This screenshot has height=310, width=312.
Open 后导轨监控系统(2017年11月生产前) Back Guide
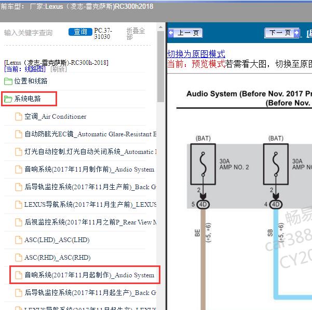90,187
